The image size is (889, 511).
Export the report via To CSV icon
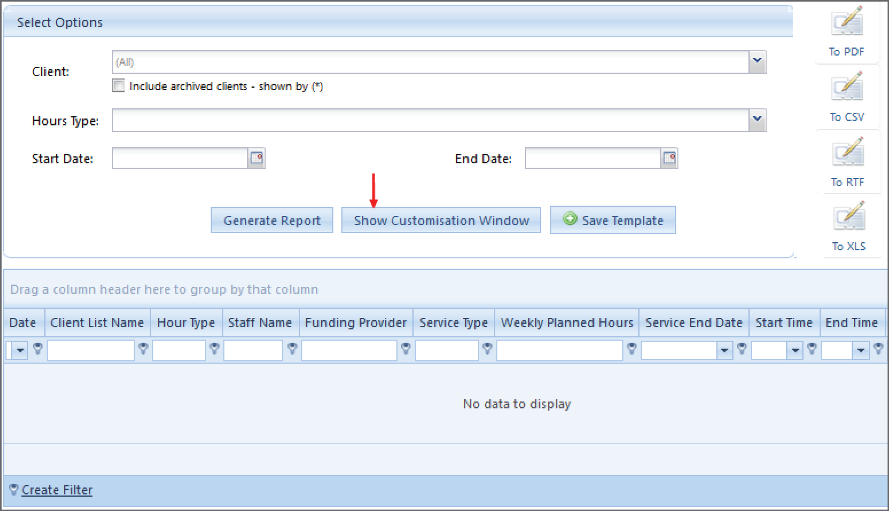pyautogui.click(x=847, y=87)
